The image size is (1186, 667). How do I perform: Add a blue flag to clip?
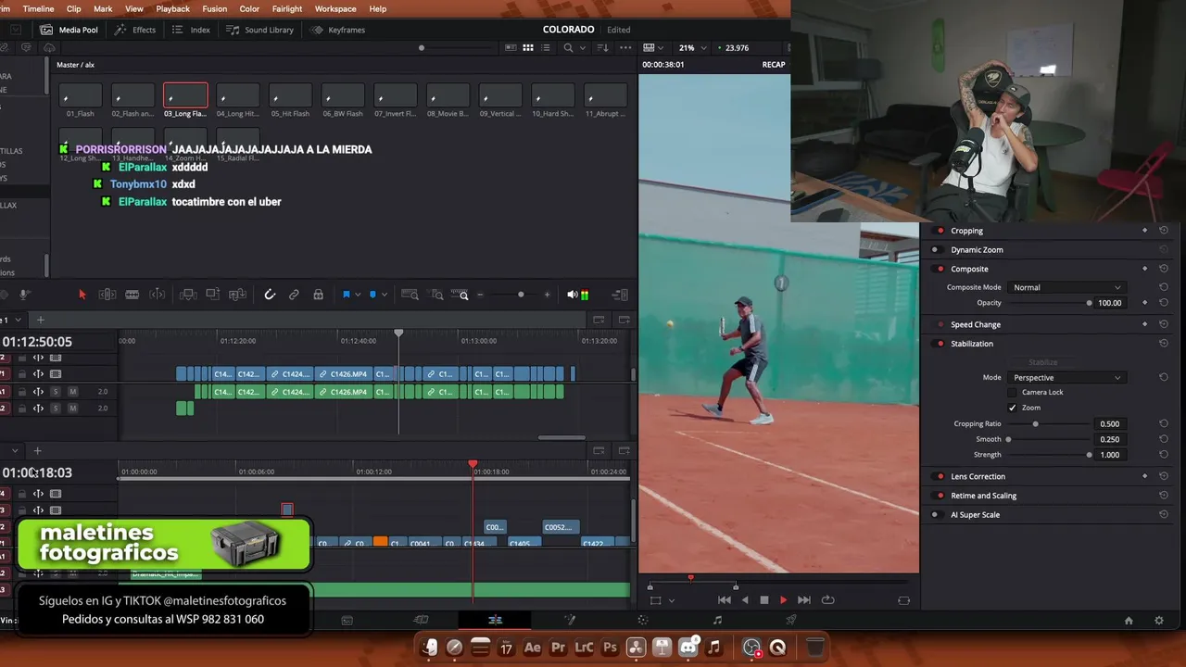tap(347, 295)
